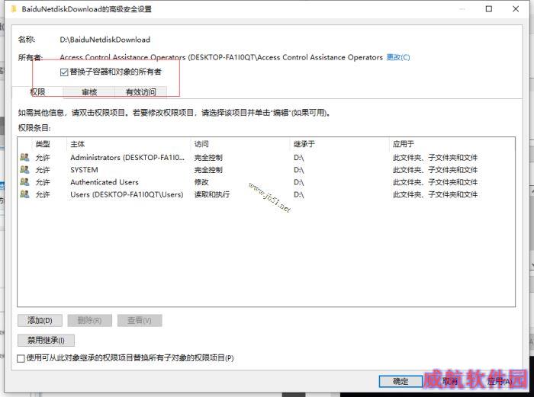This screenshot has height=397, width=534.
Task: Click 完全控制 in the SYSTEM row
Action: (208, 170)
